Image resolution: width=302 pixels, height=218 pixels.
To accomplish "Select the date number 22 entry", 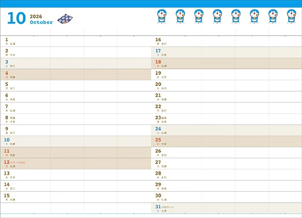I will (x=158, y=106).
